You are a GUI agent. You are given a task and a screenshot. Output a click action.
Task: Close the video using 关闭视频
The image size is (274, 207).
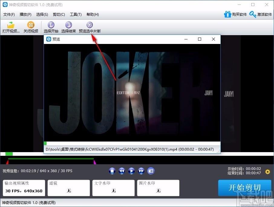point(31,27)
